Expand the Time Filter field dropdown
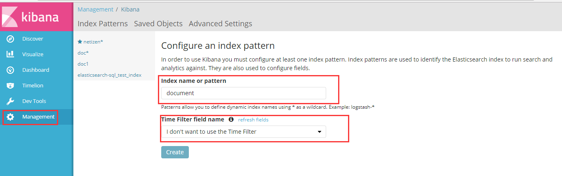The height and width of the screenshot is (176, 562). tap(244, 132)
